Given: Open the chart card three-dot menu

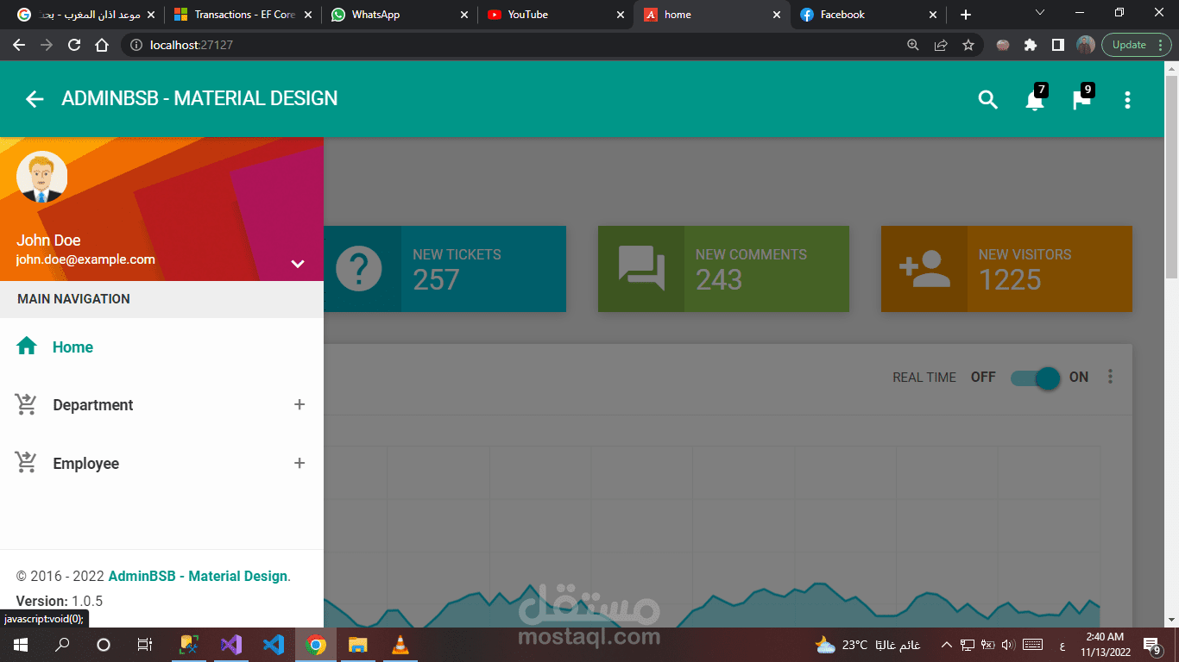Looking at the screenshot, I should click(x=1111, y=377).
